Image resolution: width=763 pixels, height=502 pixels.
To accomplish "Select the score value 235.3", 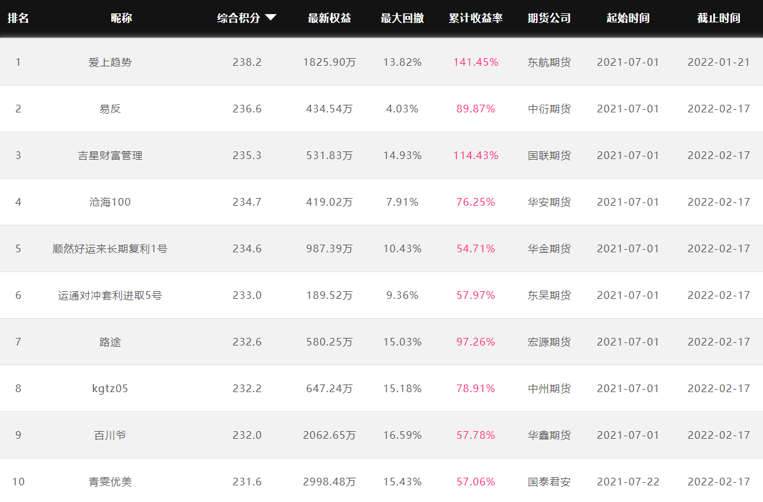I will pos(247,156).
